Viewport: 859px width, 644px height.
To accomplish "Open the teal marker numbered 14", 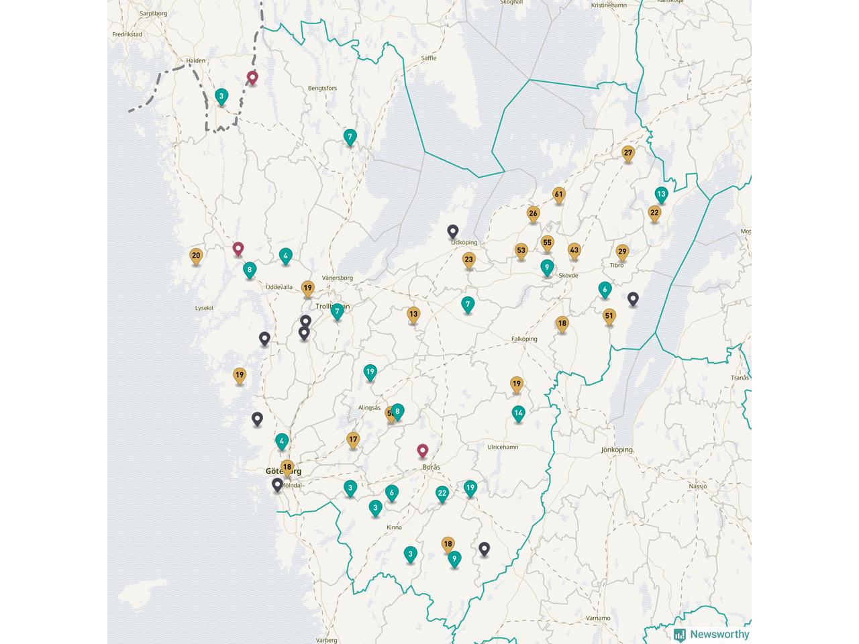I will 518,413.
